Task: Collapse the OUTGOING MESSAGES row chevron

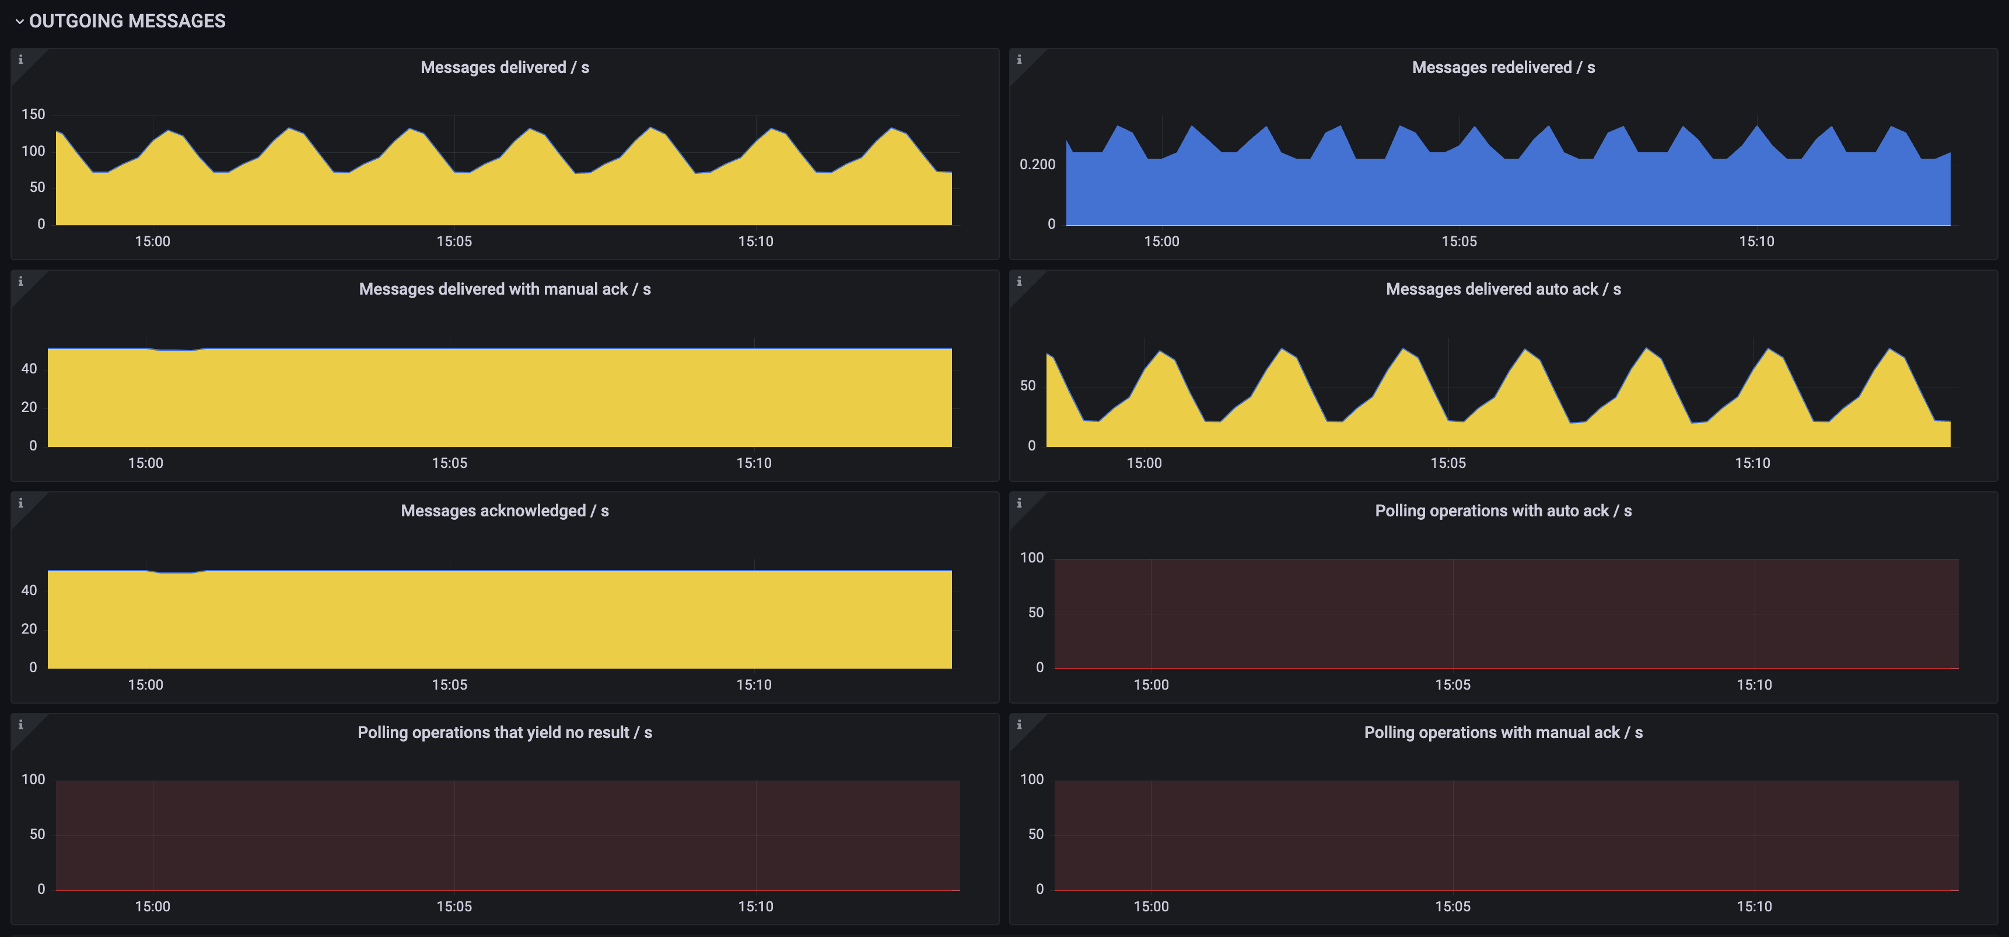Action: click(x=19, y=22)
